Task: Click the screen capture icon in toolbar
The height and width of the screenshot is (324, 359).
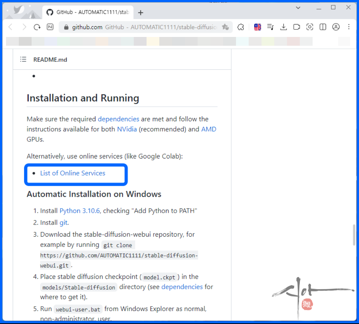Action: click(x=310, y=27)
